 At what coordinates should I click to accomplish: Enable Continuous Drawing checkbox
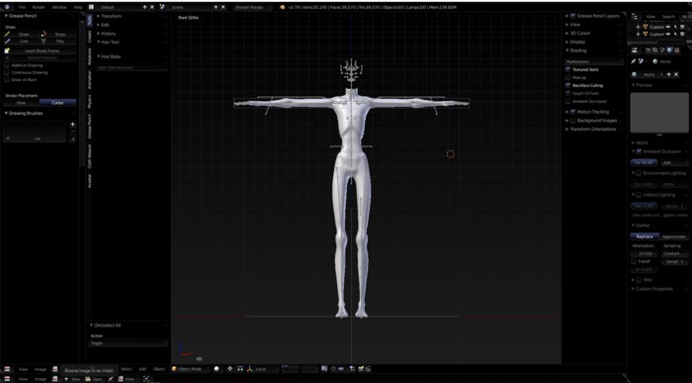(7, 72)
